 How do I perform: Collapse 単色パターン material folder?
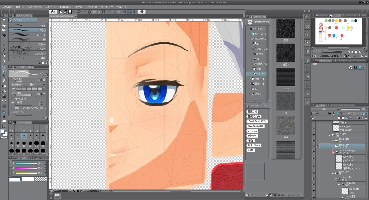pos(250,39)
